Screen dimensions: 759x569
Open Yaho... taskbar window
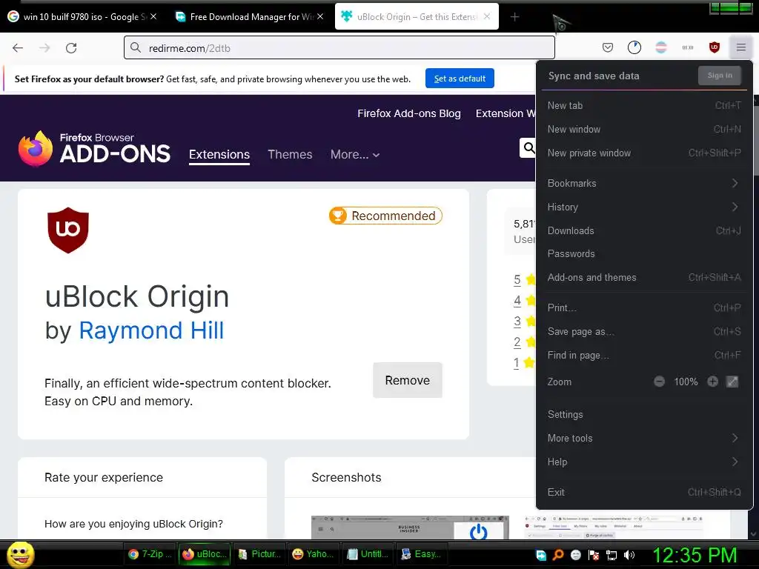tap(314, 554)
